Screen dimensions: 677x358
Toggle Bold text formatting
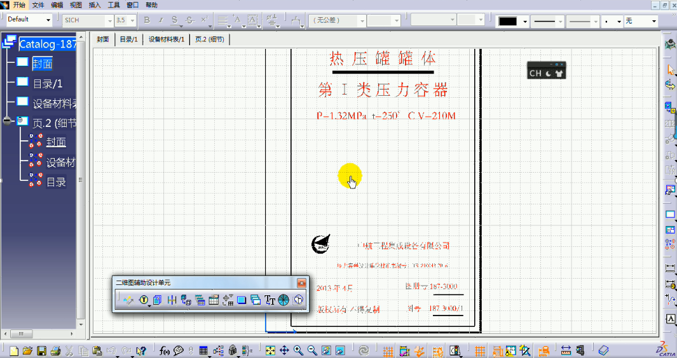pyautogui.click(x=147, y=20)
